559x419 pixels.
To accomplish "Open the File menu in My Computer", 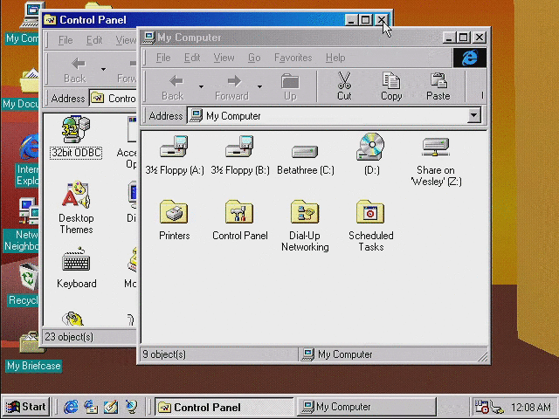I will pyautogui.click(x=163, y=58).
